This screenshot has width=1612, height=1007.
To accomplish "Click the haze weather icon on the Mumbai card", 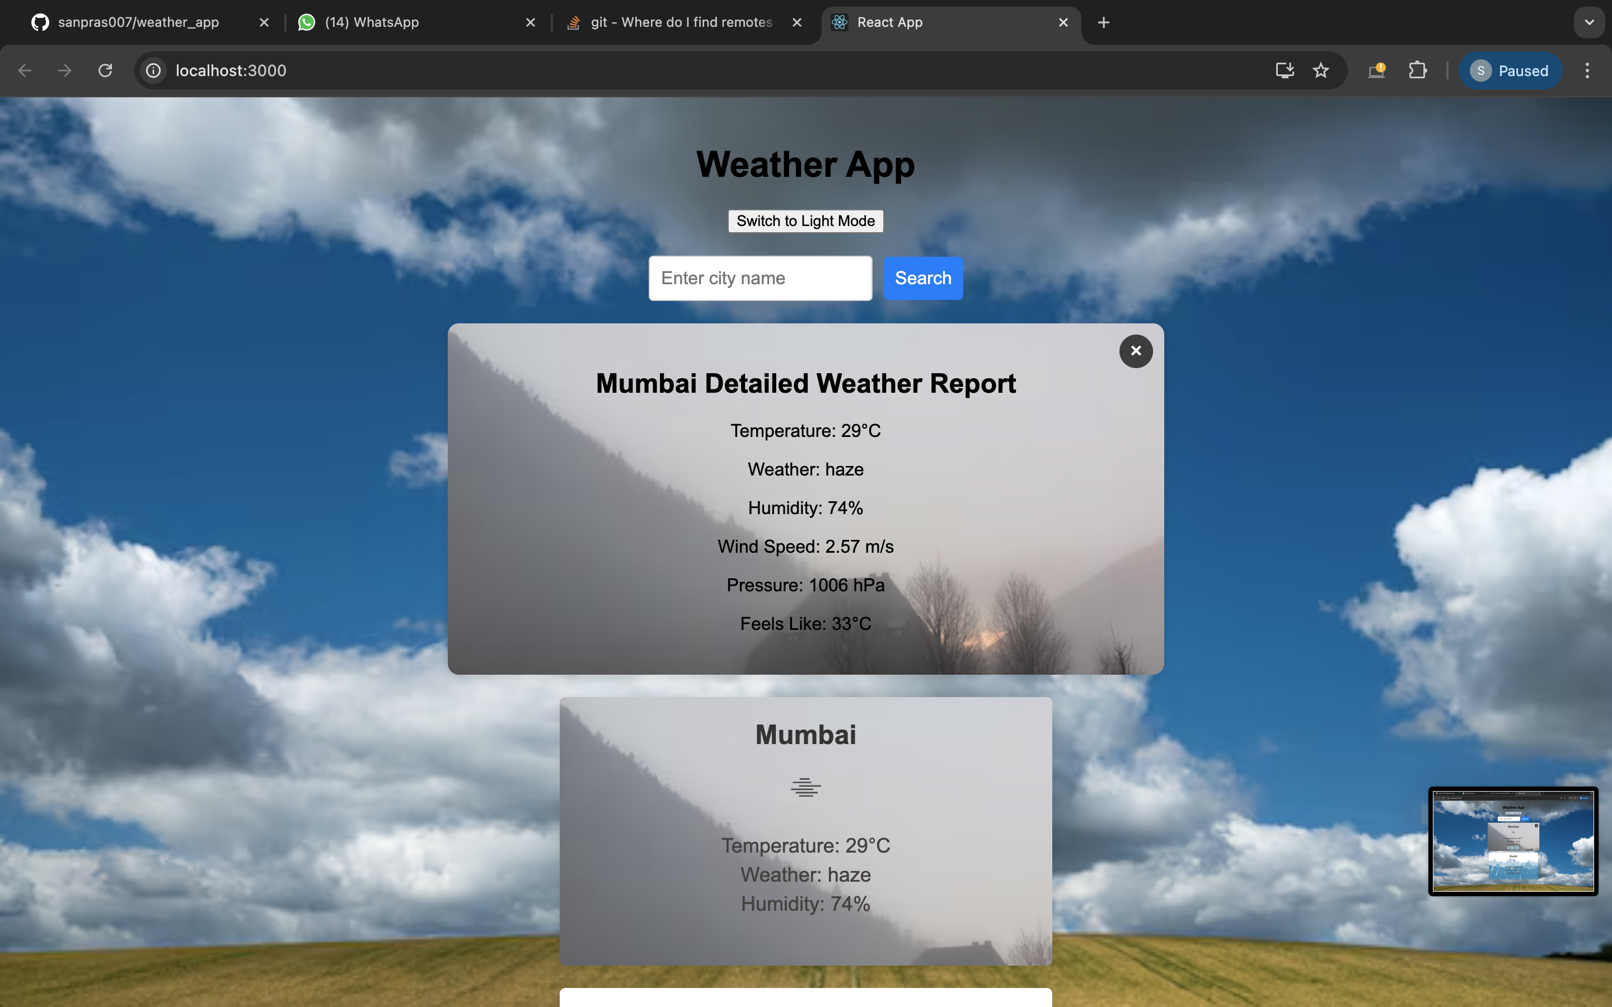I will pyautogui.click(x=805, y=787).
